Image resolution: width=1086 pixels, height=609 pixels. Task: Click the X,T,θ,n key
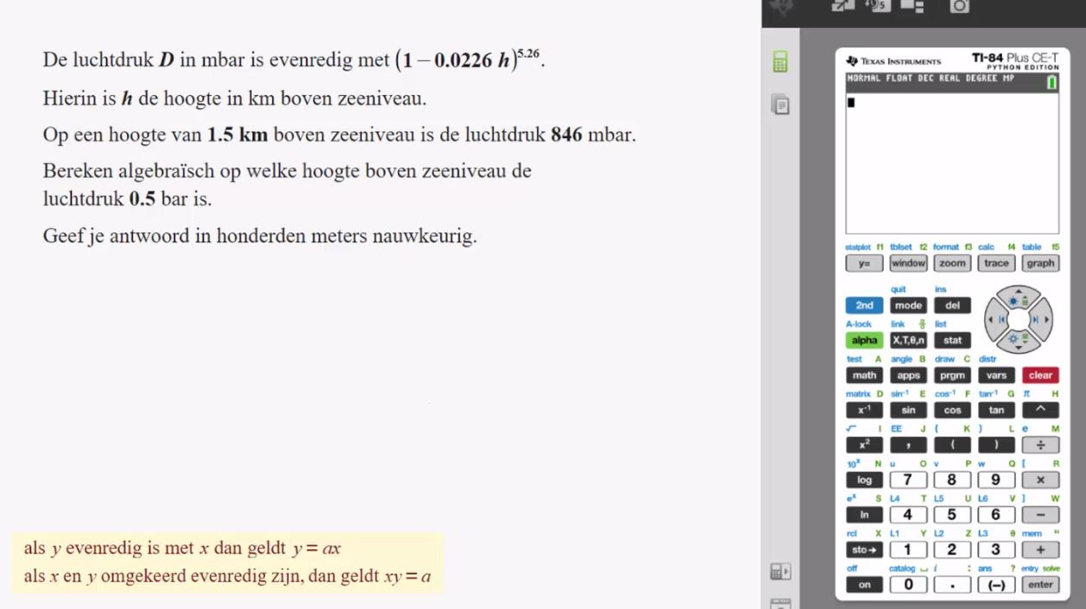coord(908,340)
